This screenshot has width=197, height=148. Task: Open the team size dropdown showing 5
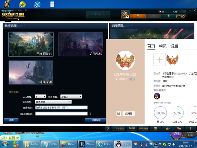[40, 96]
